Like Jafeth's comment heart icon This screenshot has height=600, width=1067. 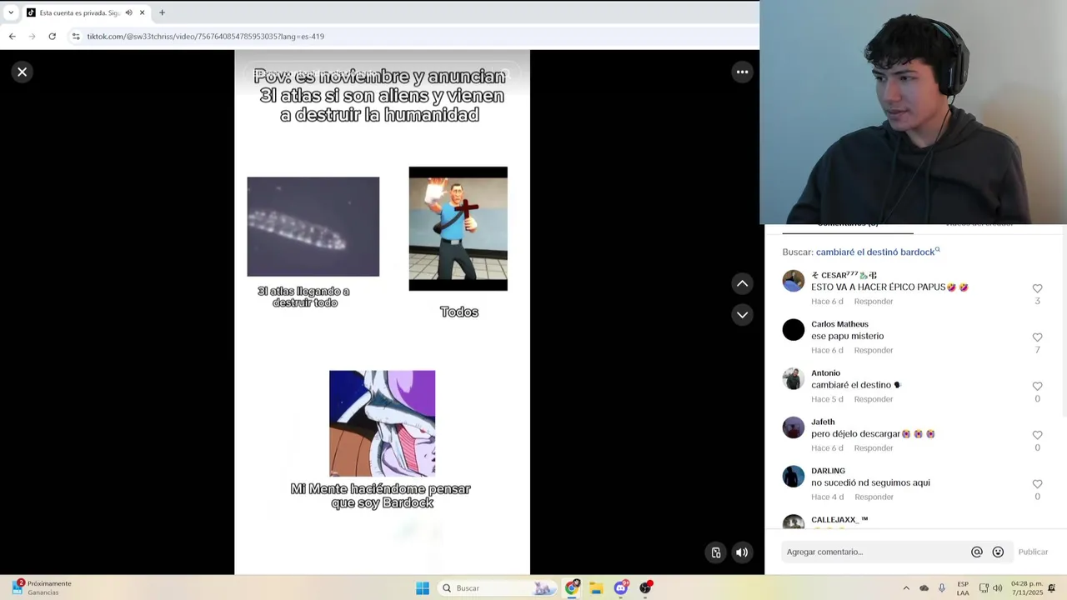(1037, 435)
